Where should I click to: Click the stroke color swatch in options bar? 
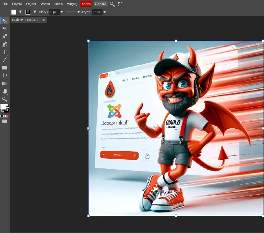pos(28,12)
